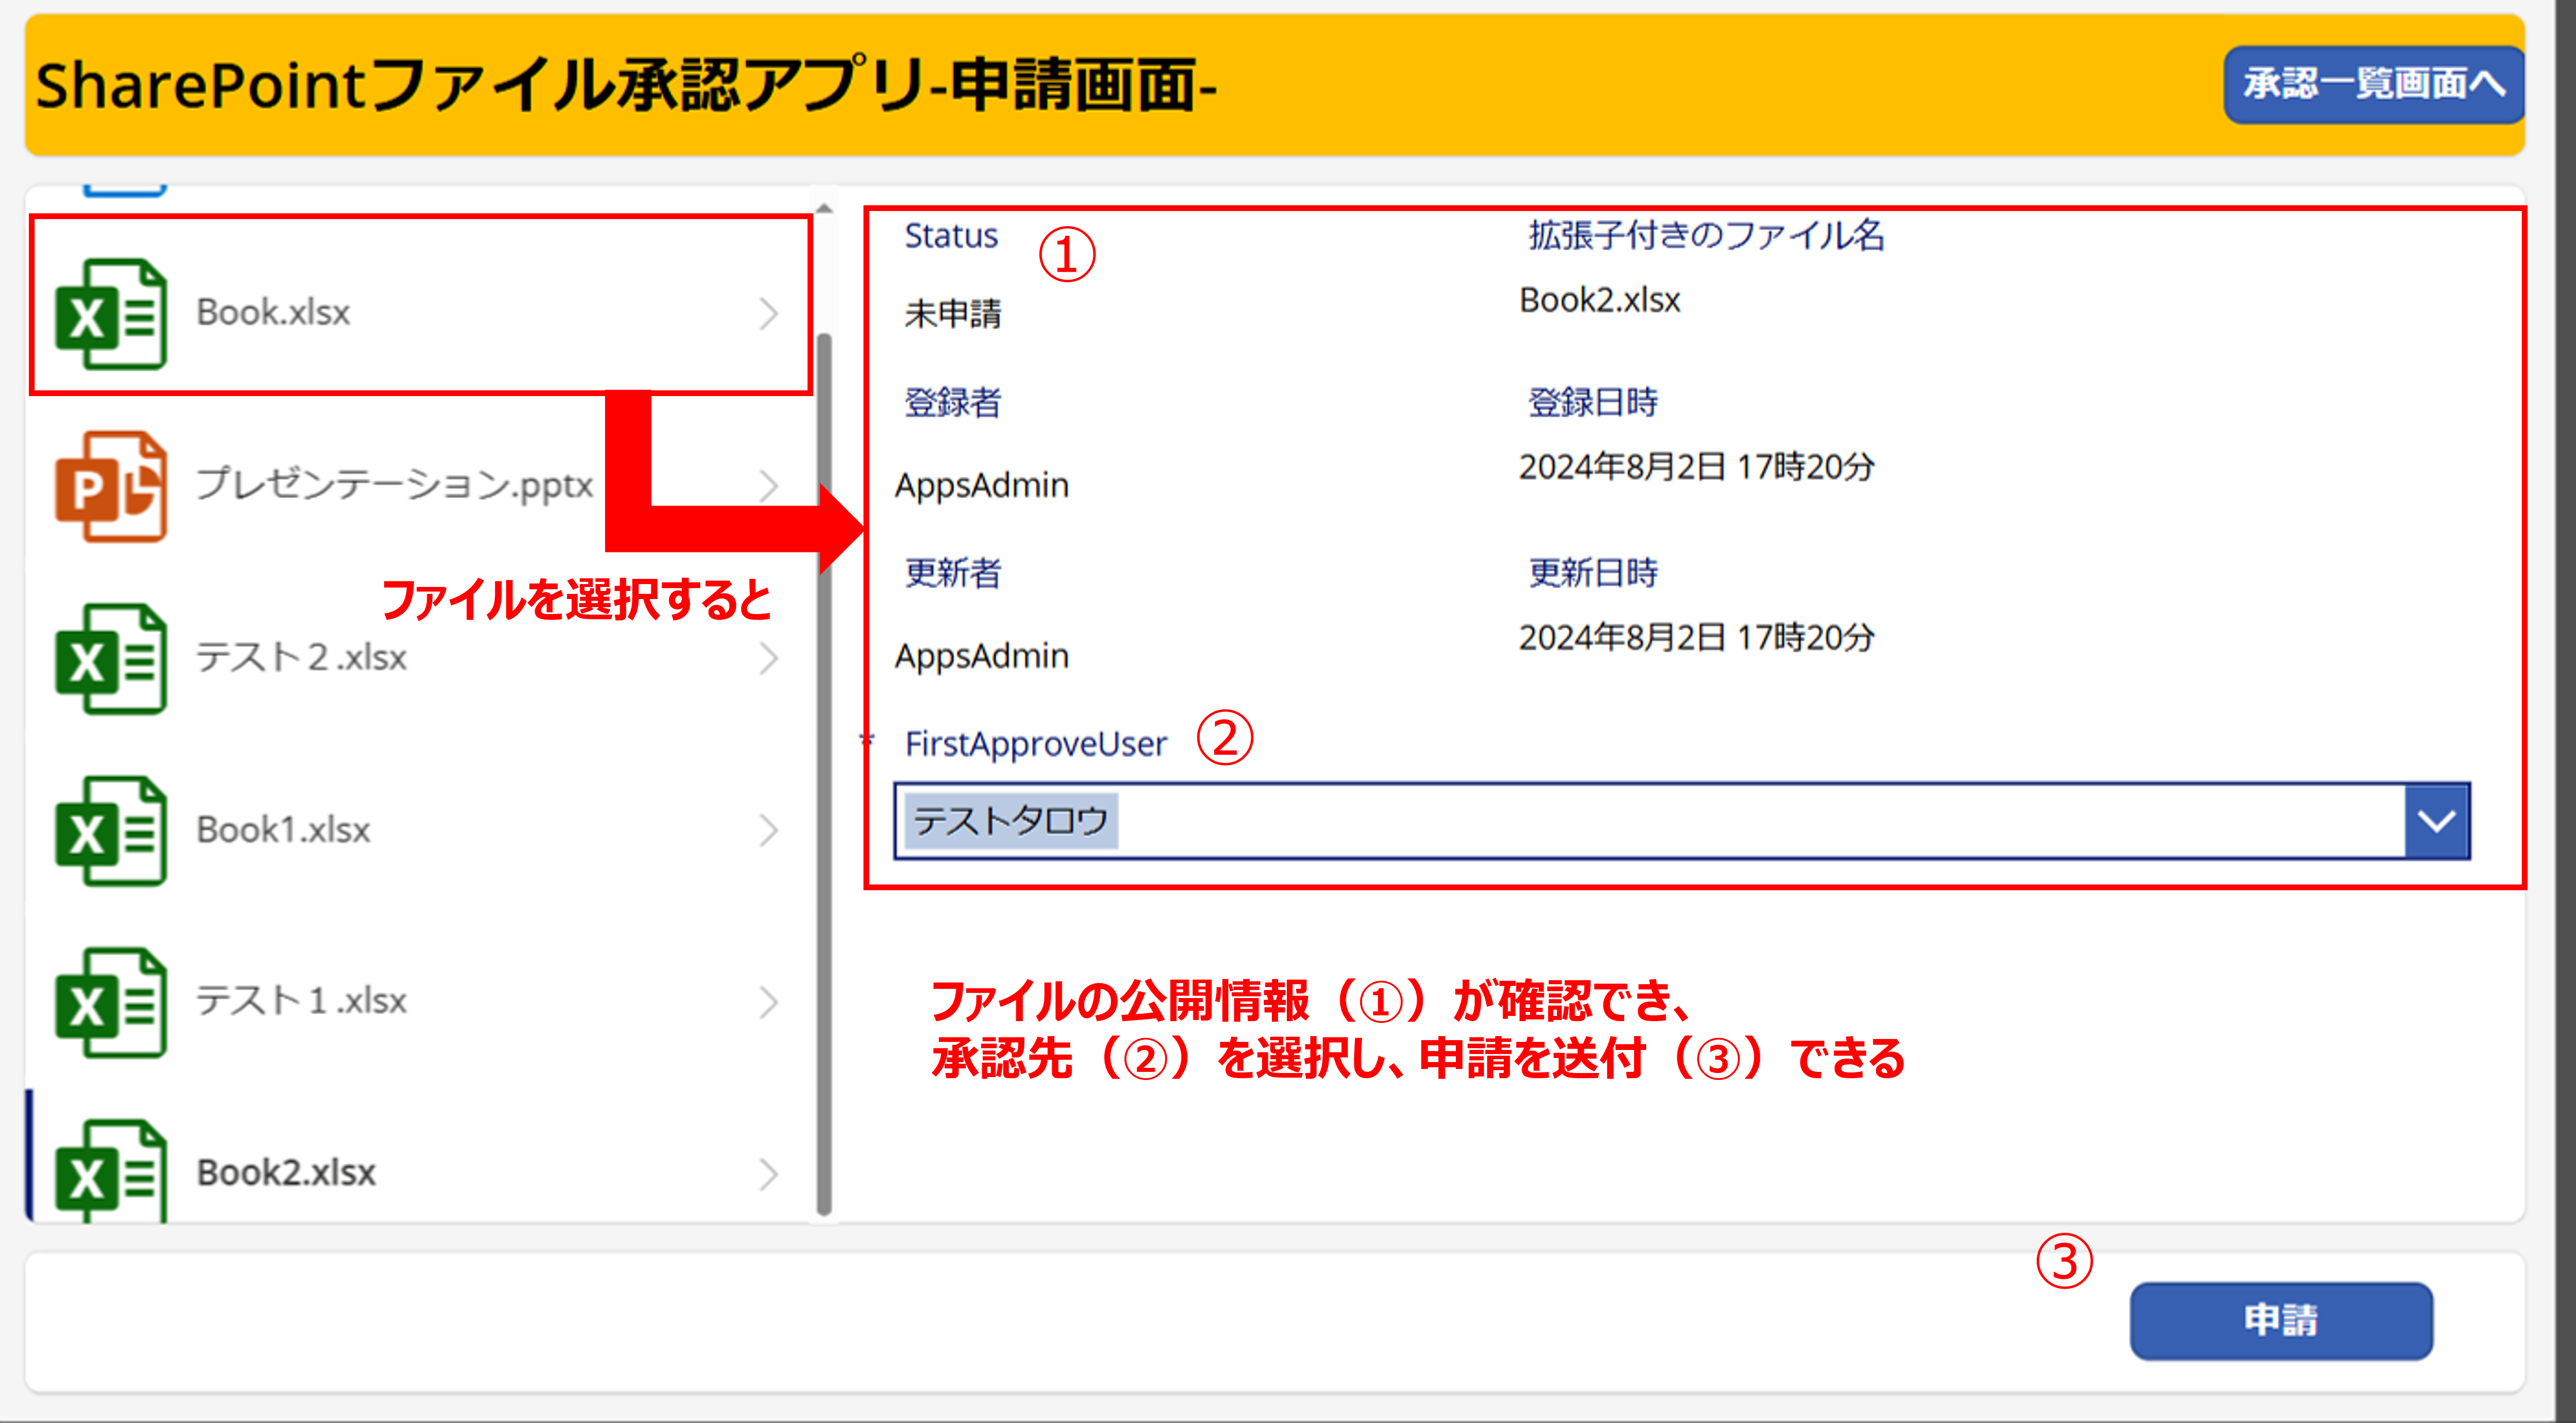Select テスト２.xlsx file name in list
Image resolution: width=2576 pixels, height=1423 pixels.
301,657
